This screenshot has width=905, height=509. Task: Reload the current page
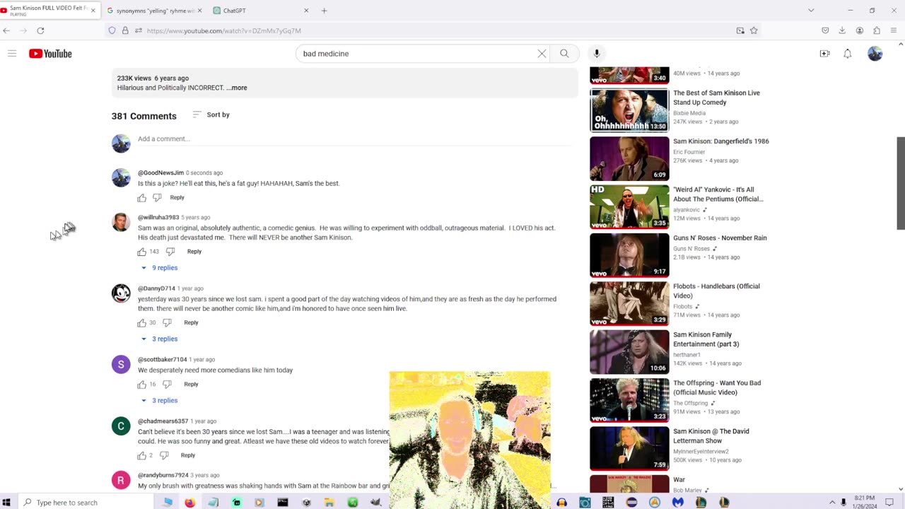pyautogui.click(x=40, y=30)
